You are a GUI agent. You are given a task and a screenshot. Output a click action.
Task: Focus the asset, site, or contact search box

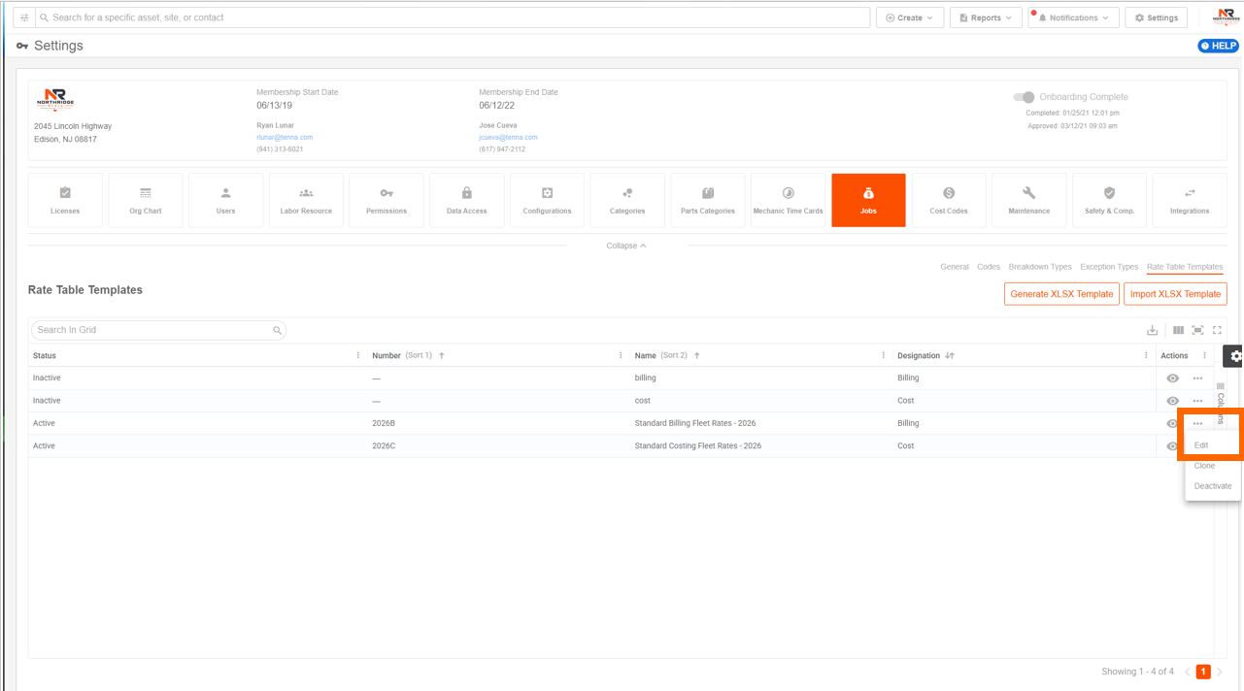(453, 17)
